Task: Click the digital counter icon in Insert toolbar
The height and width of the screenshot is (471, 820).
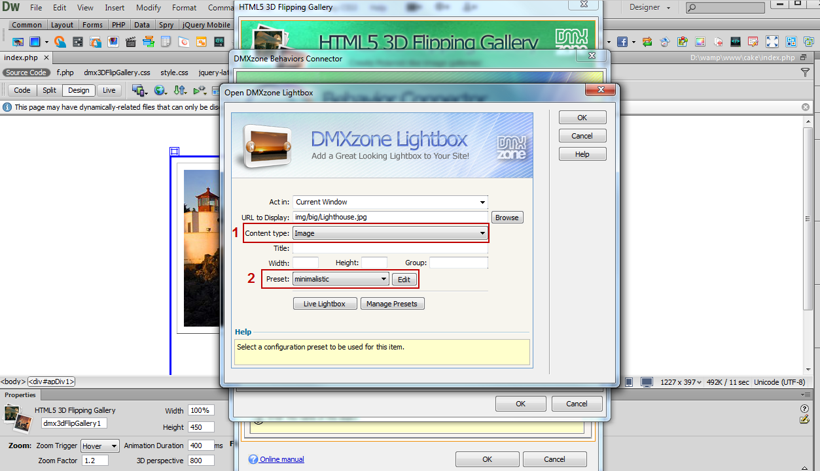Action: [x=219, y=41]
